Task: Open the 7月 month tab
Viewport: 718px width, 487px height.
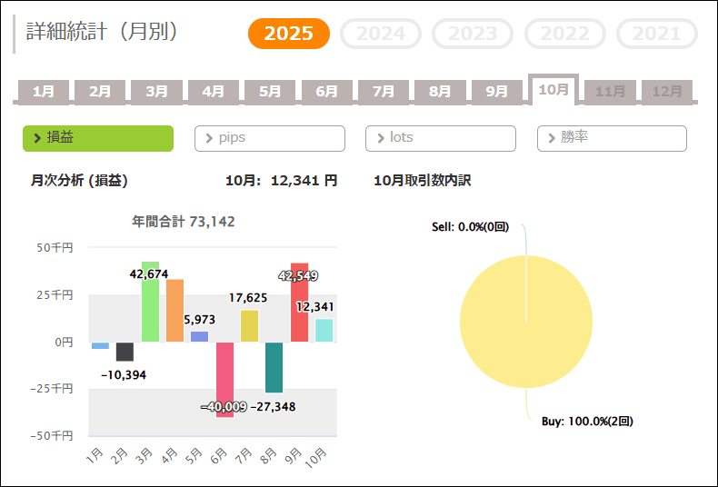Action: (384, 92)
